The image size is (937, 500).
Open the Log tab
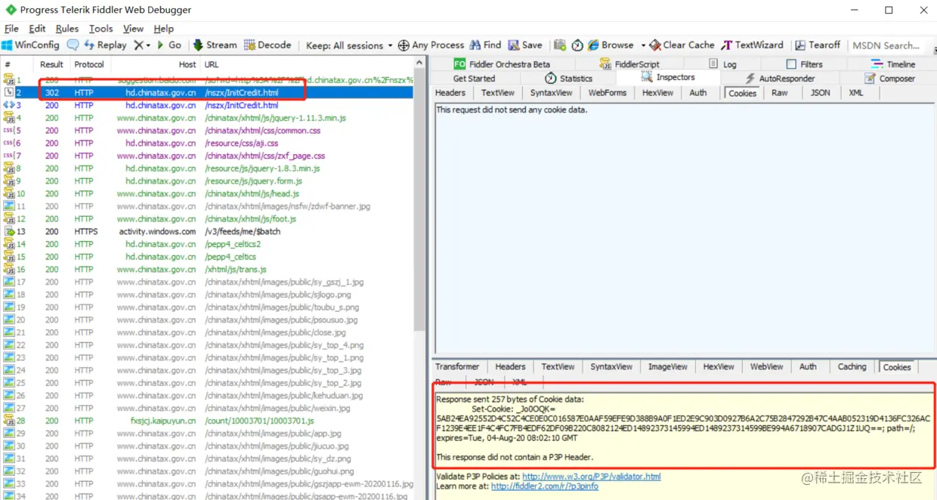[x=723, y=64]
